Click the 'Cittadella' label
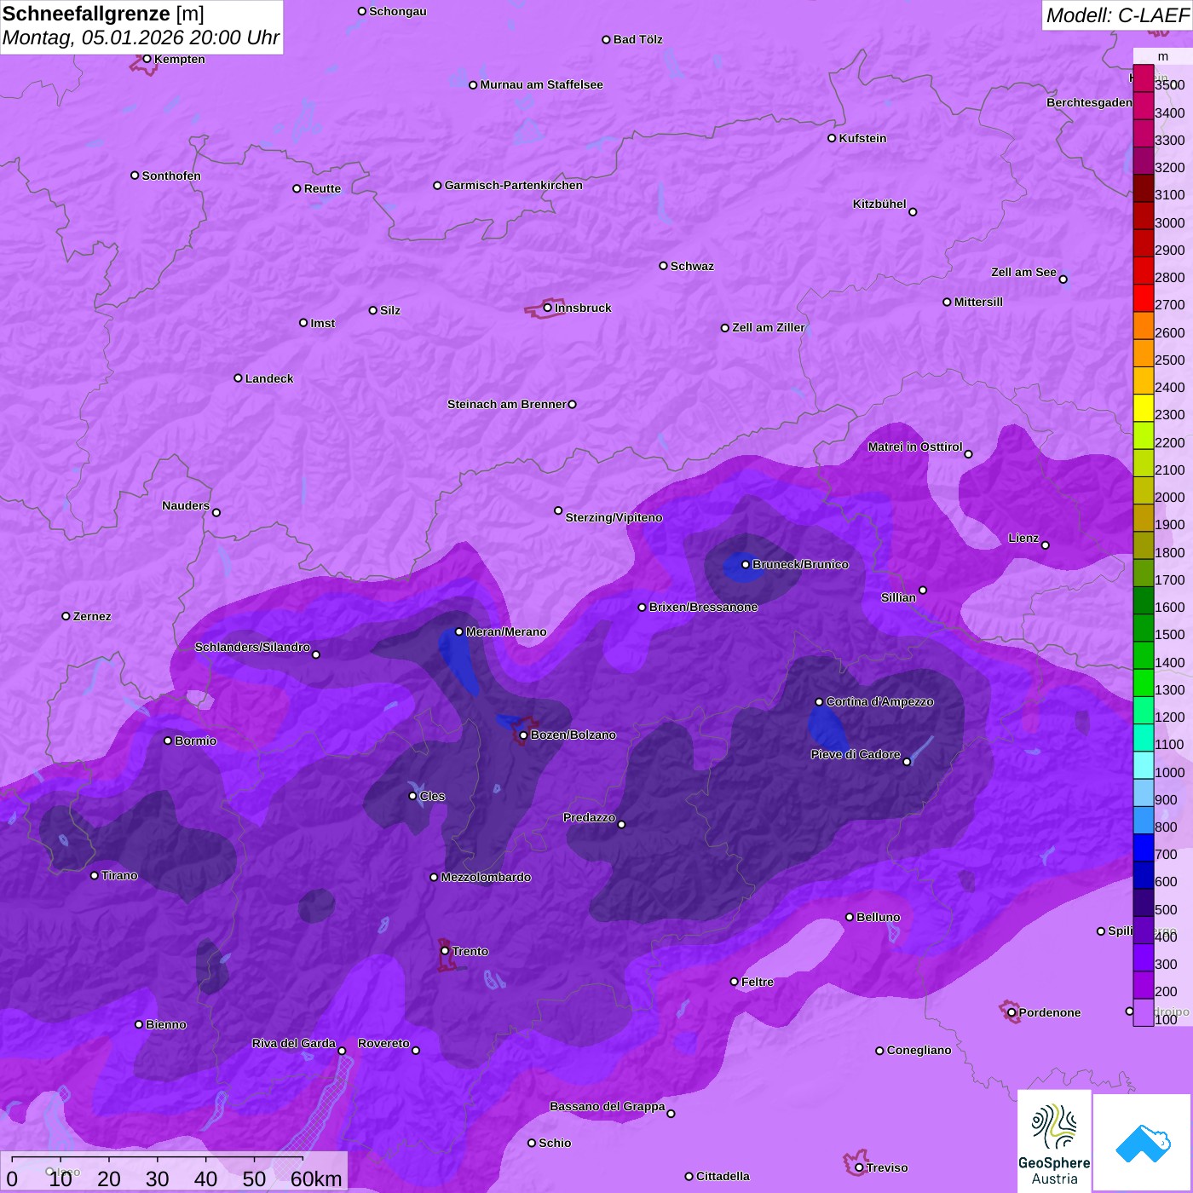The height and width of the screenshot is (1193, 1193). click(x=723, y=1176)
